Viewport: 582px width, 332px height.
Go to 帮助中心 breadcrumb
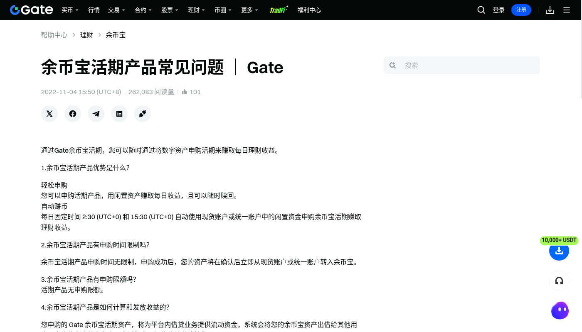tap(54, 35)
